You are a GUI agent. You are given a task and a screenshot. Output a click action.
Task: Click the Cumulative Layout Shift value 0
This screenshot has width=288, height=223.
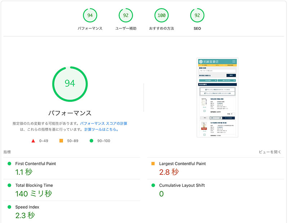tap(161, 194)
